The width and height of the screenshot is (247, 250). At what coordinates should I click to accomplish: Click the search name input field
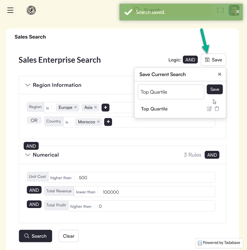(x=171, y=92)
